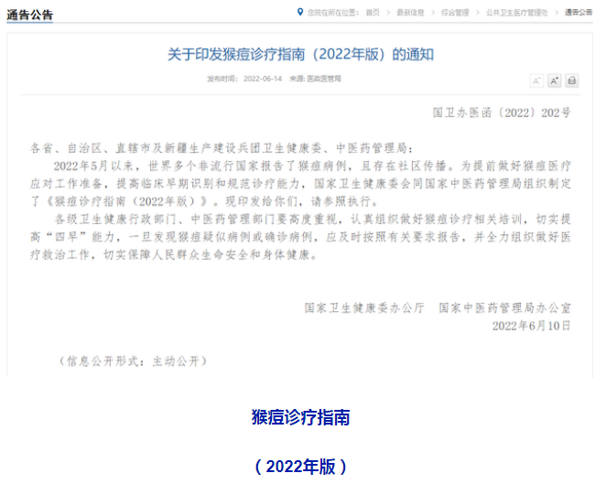This screenshot has width=595, height=484.
Task: Click the date 2022年6月10日
Action: (x=531, y=325)
